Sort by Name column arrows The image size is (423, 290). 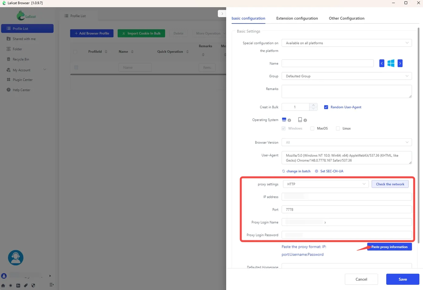[132, 52]
